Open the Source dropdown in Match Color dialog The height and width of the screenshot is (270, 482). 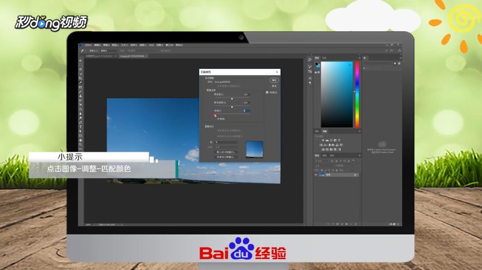click(226, 142)
